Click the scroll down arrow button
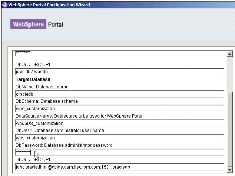Viewport: 235px width, 176px height. click(229, 170)
